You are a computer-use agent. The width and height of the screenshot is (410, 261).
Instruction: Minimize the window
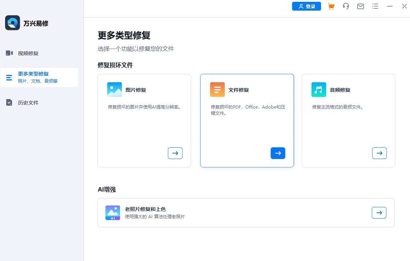click(390, 6)
